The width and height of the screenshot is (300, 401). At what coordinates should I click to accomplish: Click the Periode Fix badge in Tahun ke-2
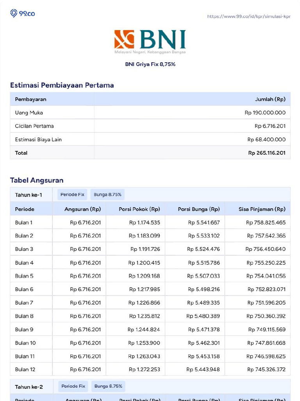pyautogui.click(x=73, y=386)
